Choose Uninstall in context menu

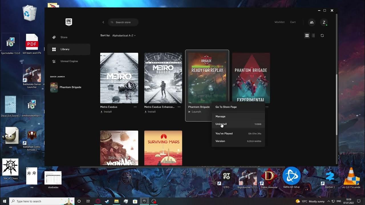pyautogui.click(x=238, y=124)
